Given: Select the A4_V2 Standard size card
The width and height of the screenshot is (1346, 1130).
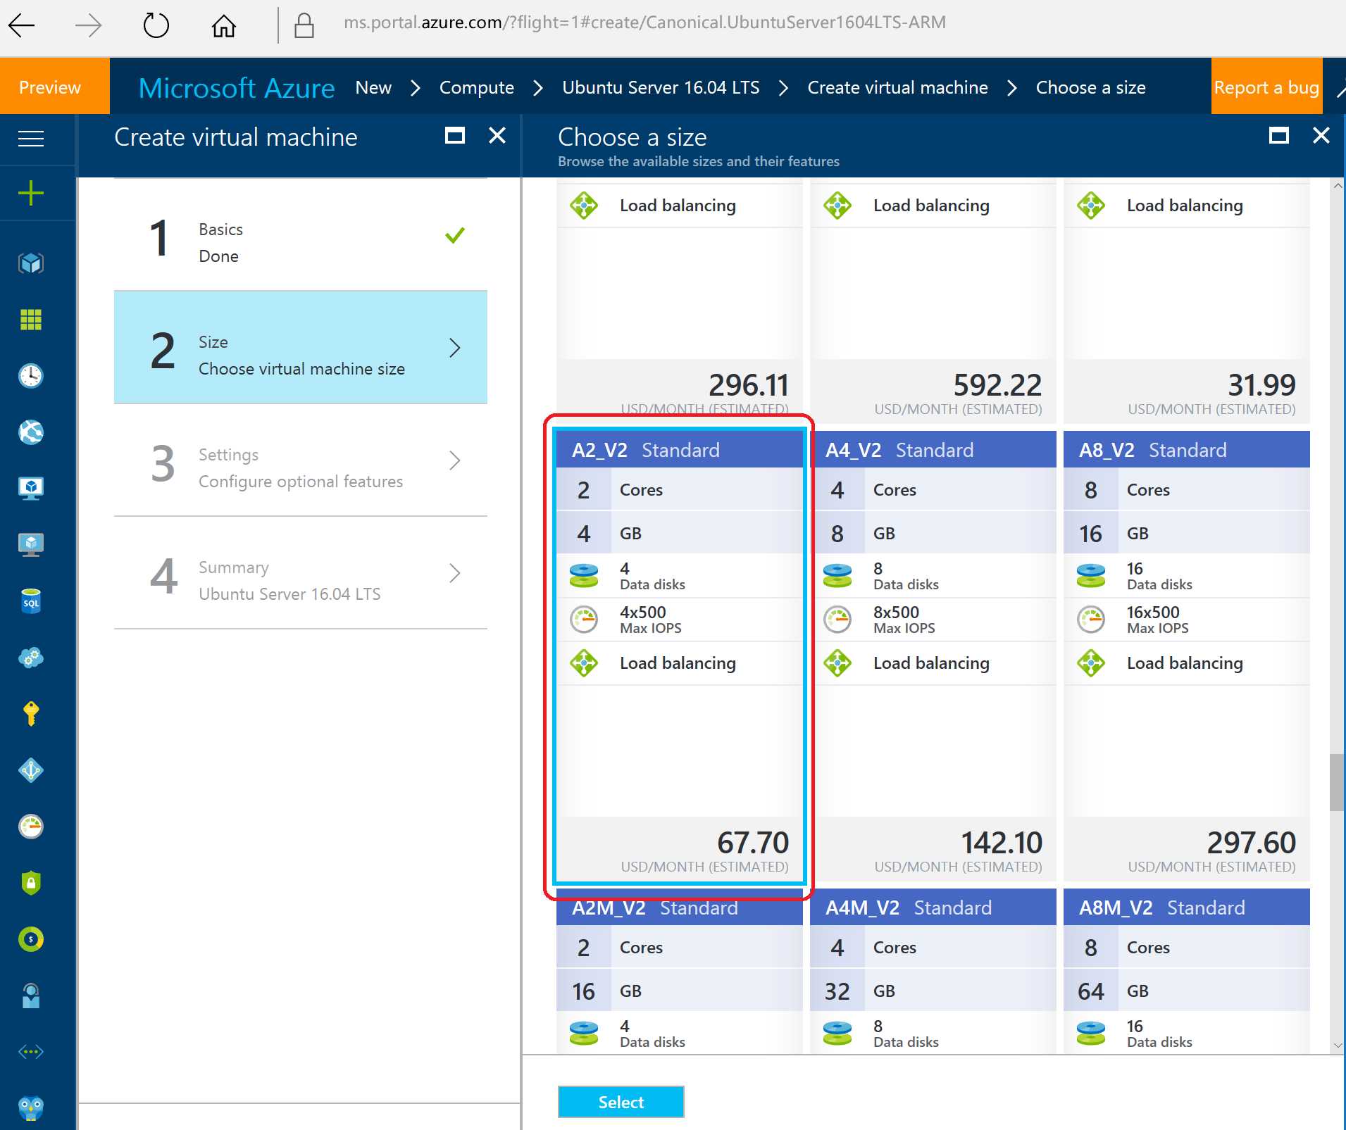Looking at the screenshot, I should [x=933, y=655].
